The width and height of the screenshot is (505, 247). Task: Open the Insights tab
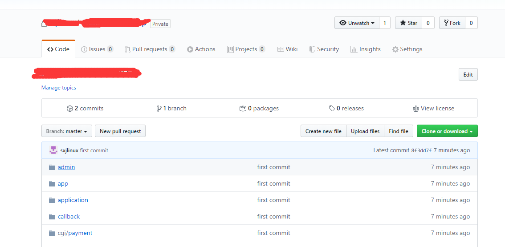(365, 49)
